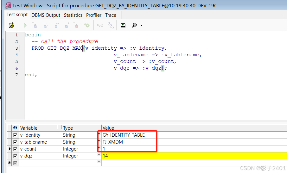Click the magnifier Search icon
The image size is (287, 173).
pyautogui.click(x=134, y=25)
